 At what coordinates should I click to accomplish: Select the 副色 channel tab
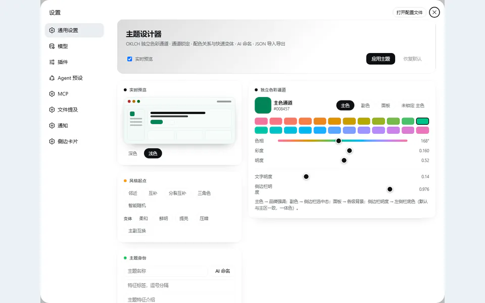point(365,106)
